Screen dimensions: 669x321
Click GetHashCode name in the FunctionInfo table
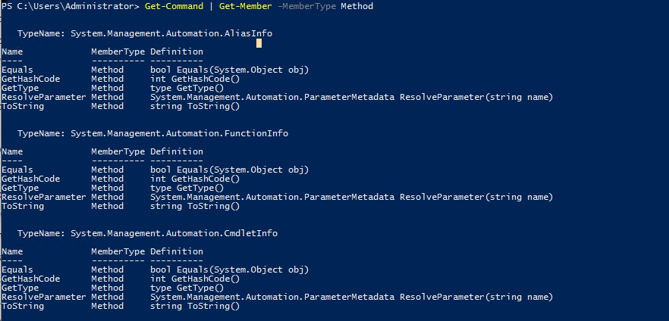(30, 179)
